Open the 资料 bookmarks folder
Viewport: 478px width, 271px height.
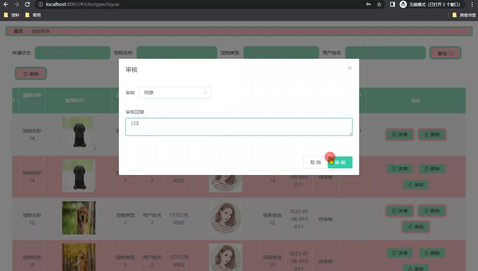tap(12, 15)
